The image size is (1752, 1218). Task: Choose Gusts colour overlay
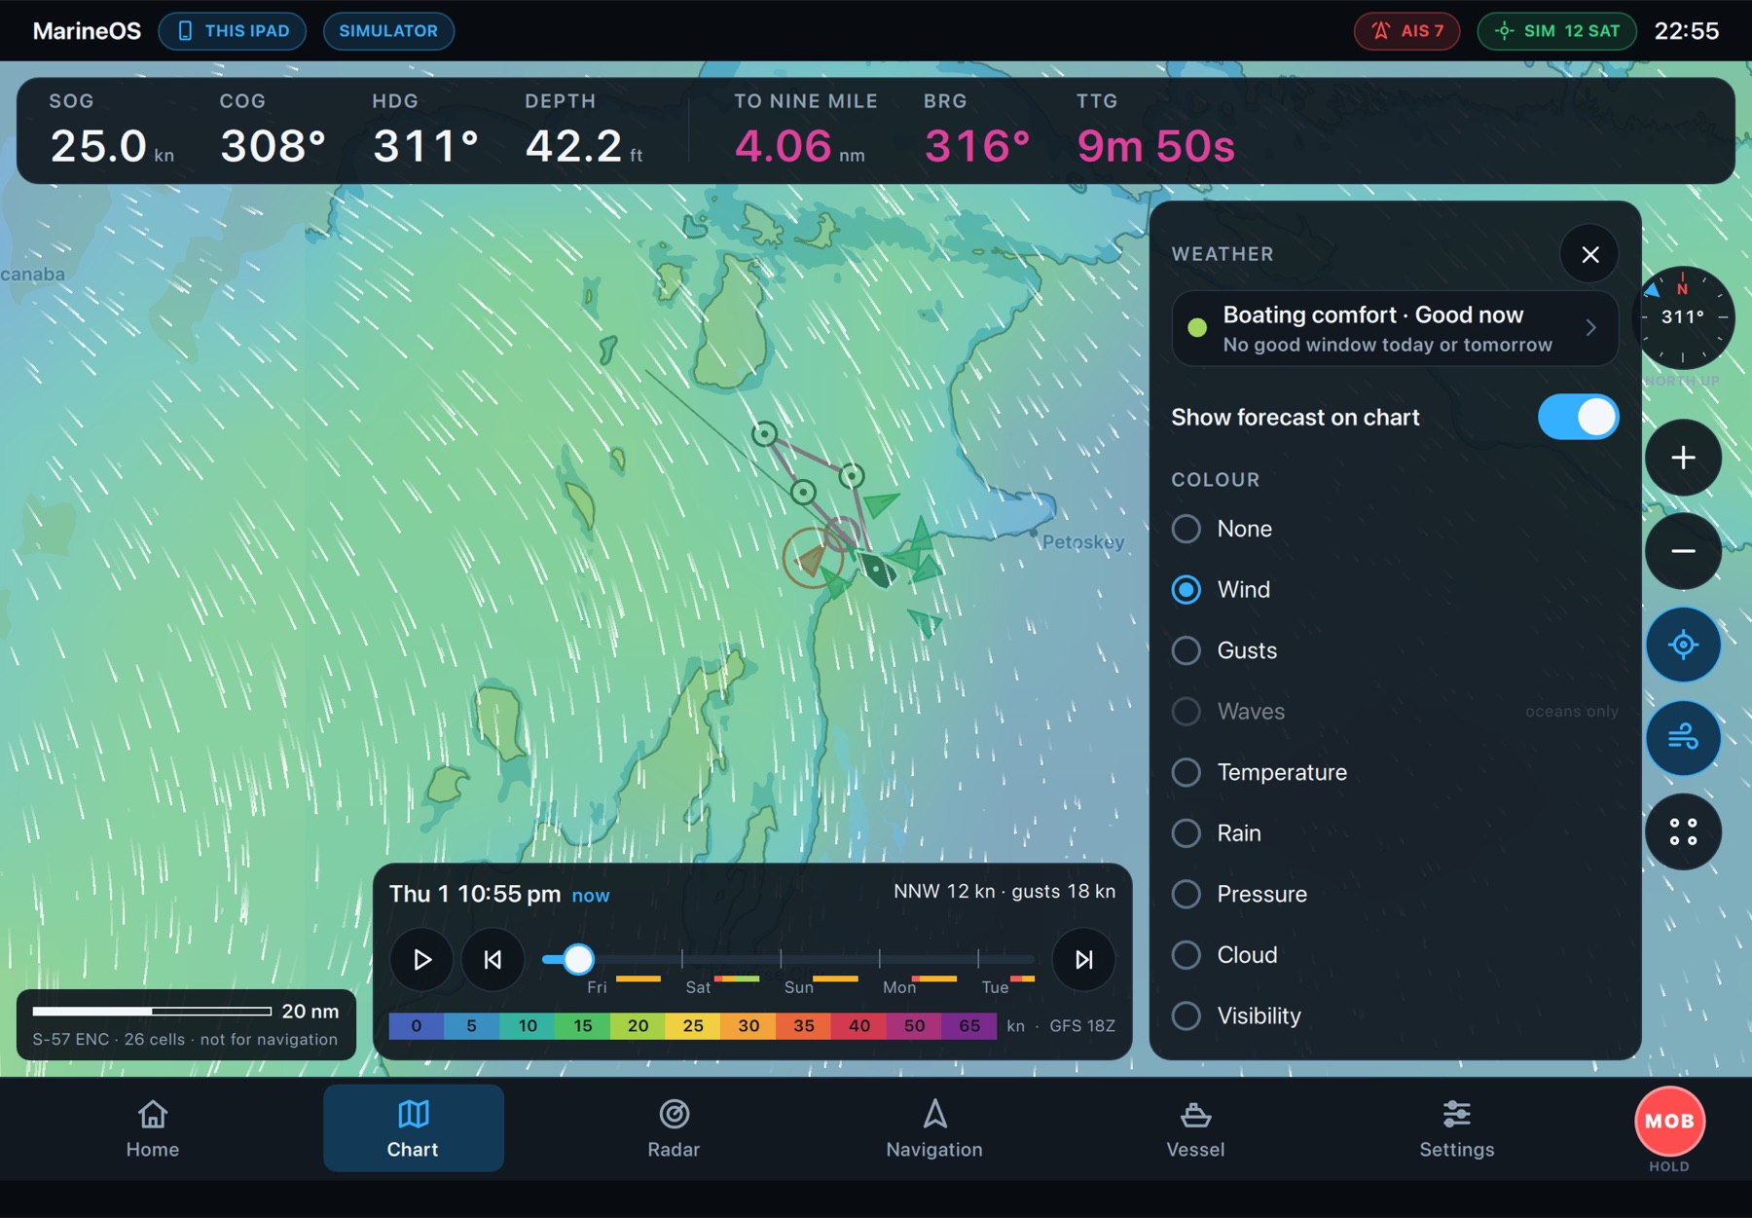[x=1395, y=650]
